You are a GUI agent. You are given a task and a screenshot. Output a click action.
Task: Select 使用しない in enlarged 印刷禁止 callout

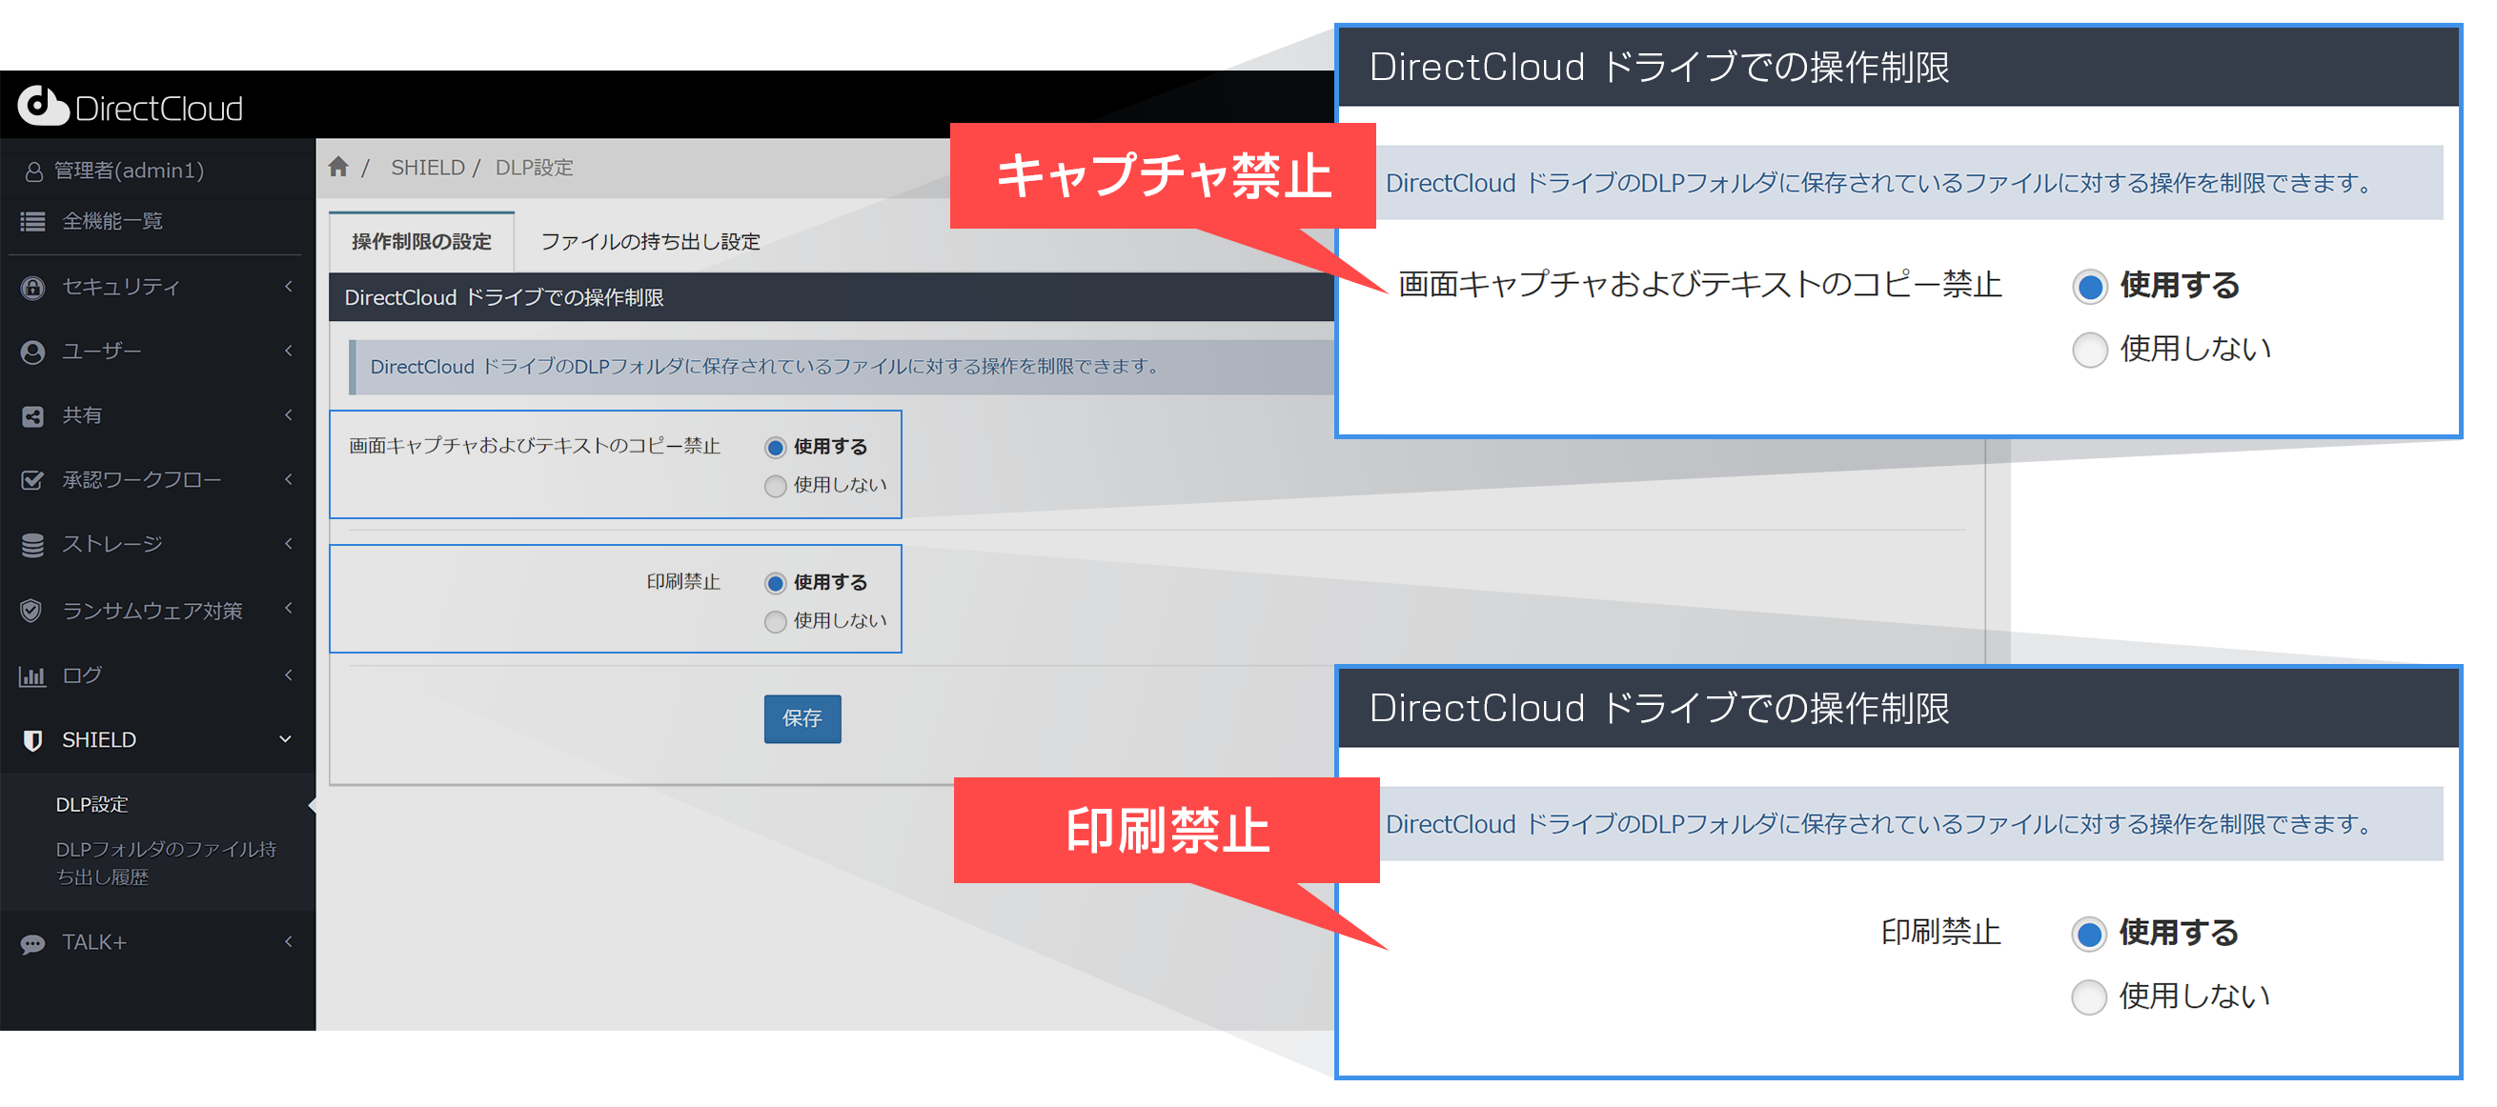[x=2088, y=997]
